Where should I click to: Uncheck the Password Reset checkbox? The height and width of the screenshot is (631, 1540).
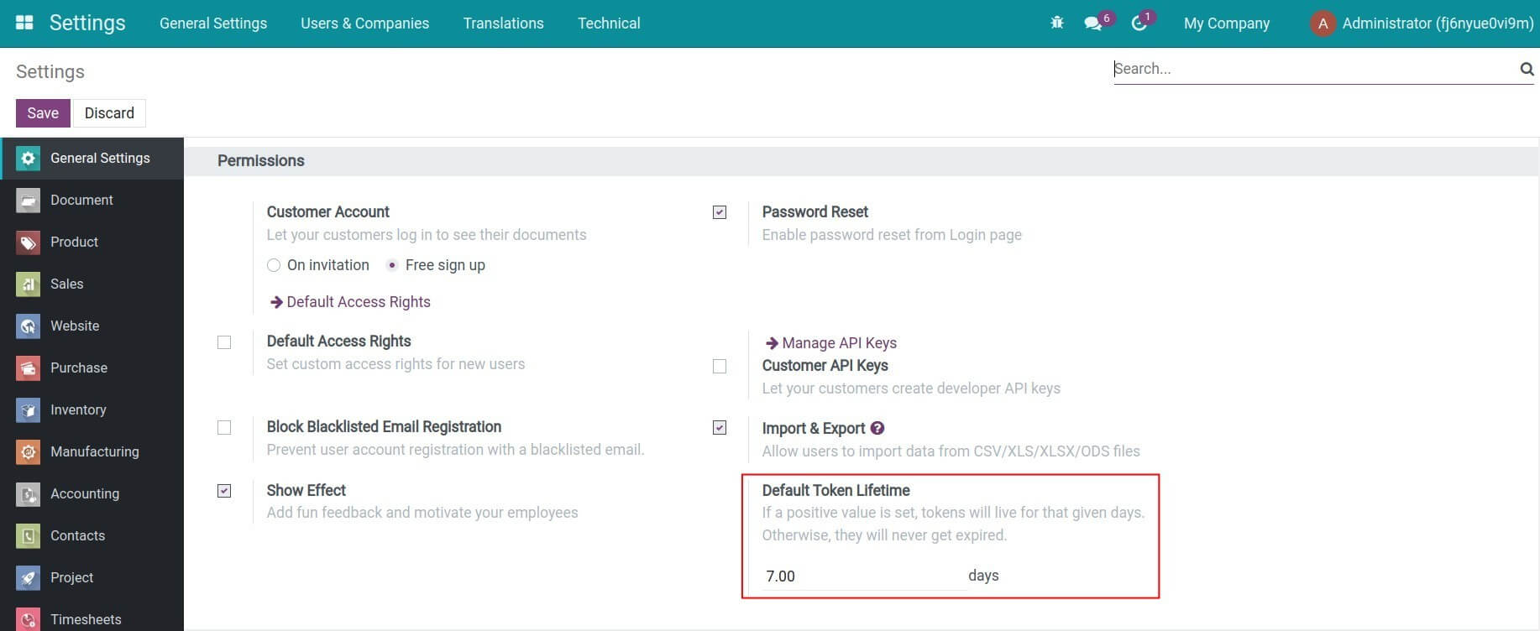click(x=720, y=212)
